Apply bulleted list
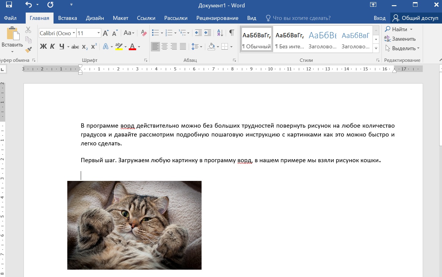Viewport: 442px width, 277px height. [x=155, y=33]
